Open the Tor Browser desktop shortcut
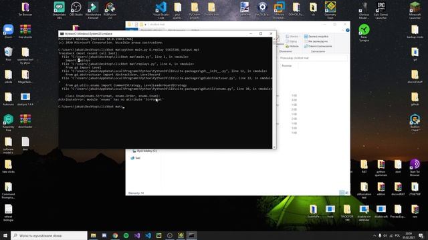This screenshot has height=240, width=428. tap(25, 9)
